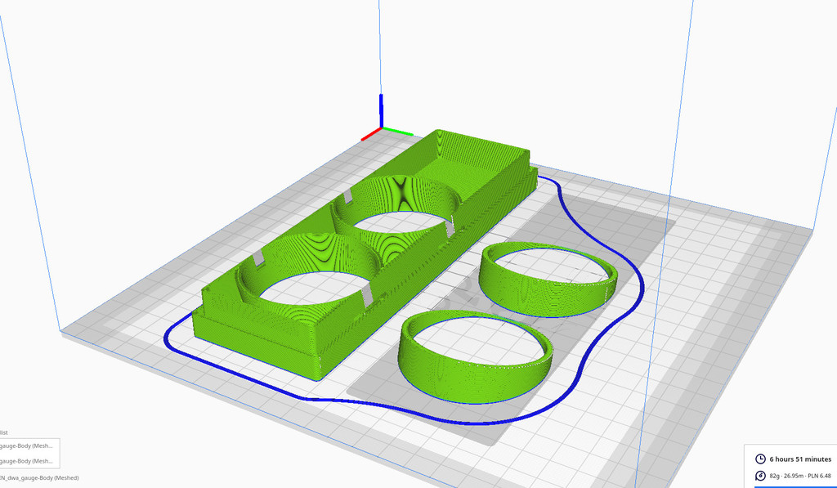Click the filament spool material icon
The image size is (837, 488).
(x=761, y=476)
